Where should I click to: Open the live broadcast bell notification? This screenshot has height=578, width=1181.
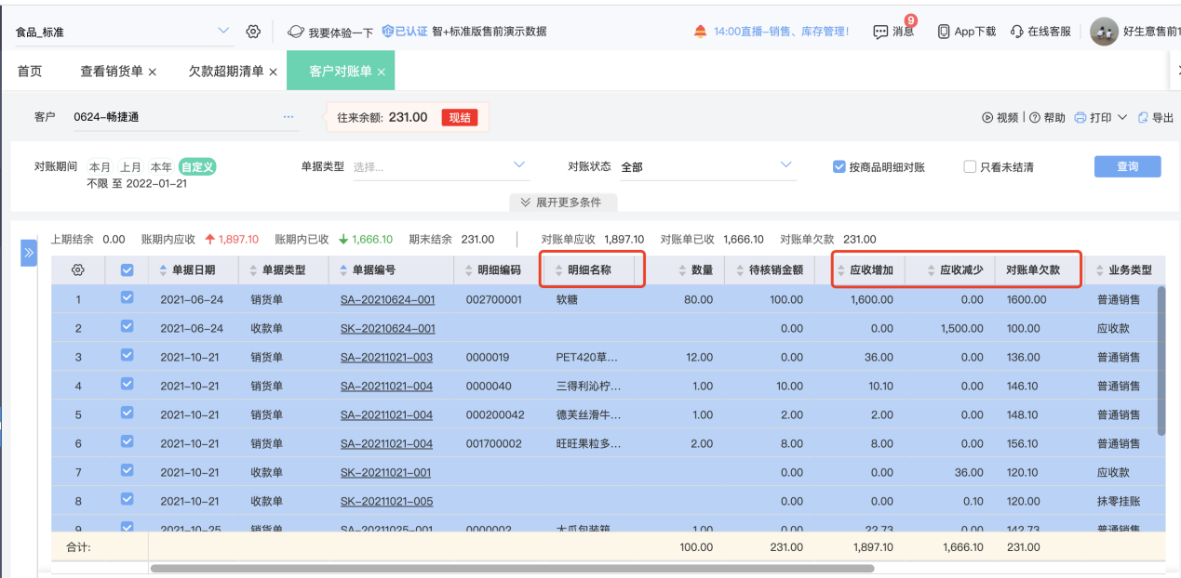point(700,32)
